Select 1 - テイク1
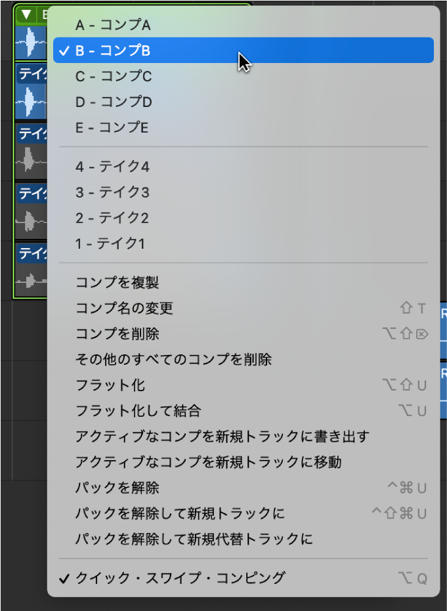The image size is (447, 611). (243, 243)
